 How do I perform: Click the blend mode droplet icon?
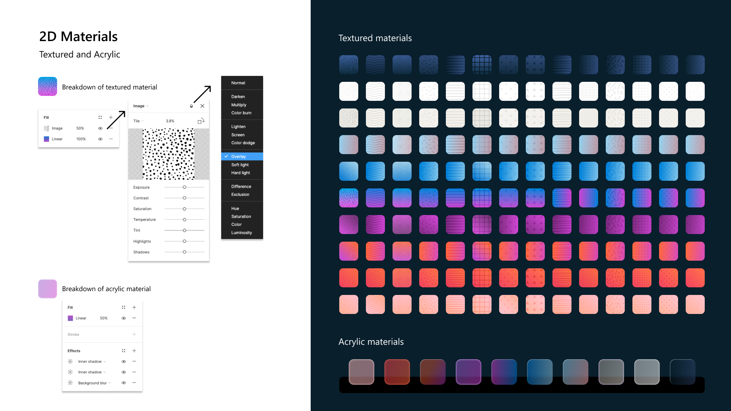point(191,106)
